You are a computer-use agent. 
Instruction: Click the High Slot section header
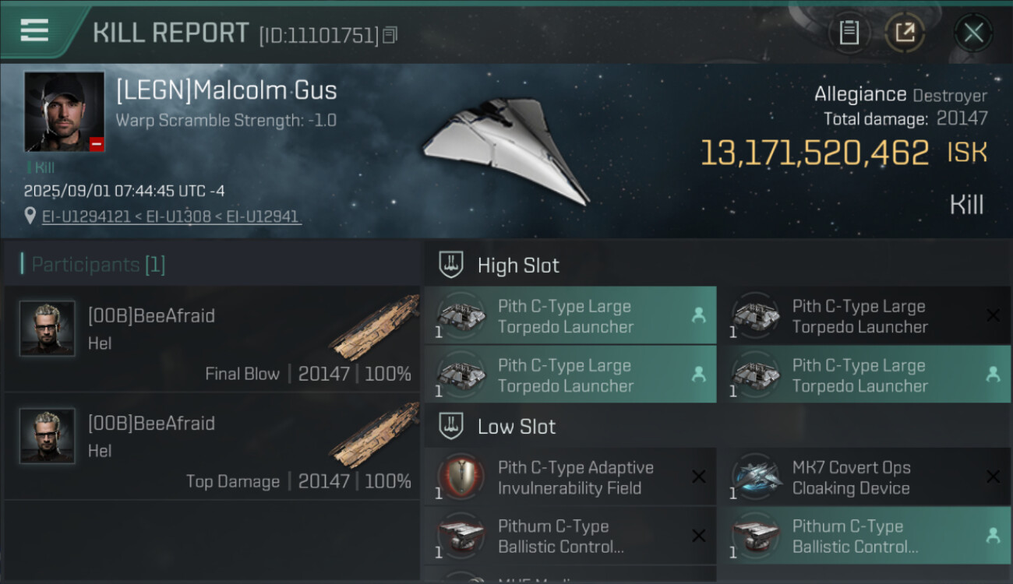pos(518,266)
